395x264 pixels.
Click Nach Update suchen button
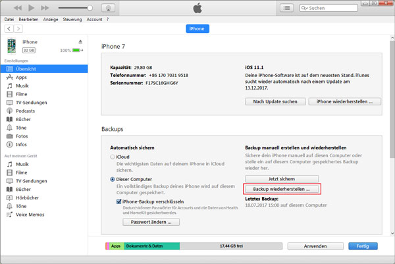(x=275, y=101)
